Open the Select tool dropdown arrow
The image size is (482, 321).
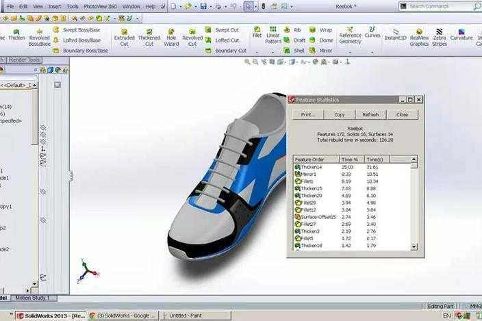[x=256, y=6]
